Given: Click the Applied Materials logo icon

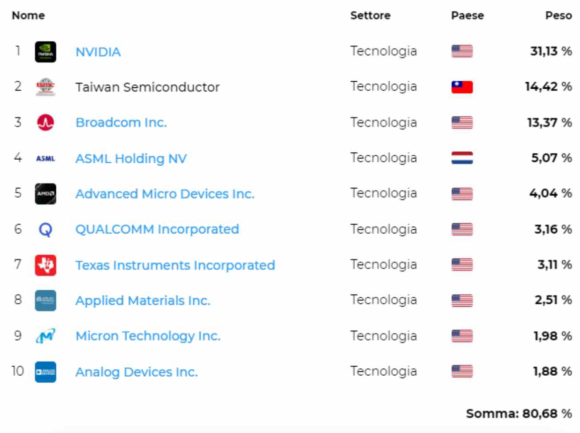Looking at the screenshot, I should pyautogui.click(x=45, y=300).
